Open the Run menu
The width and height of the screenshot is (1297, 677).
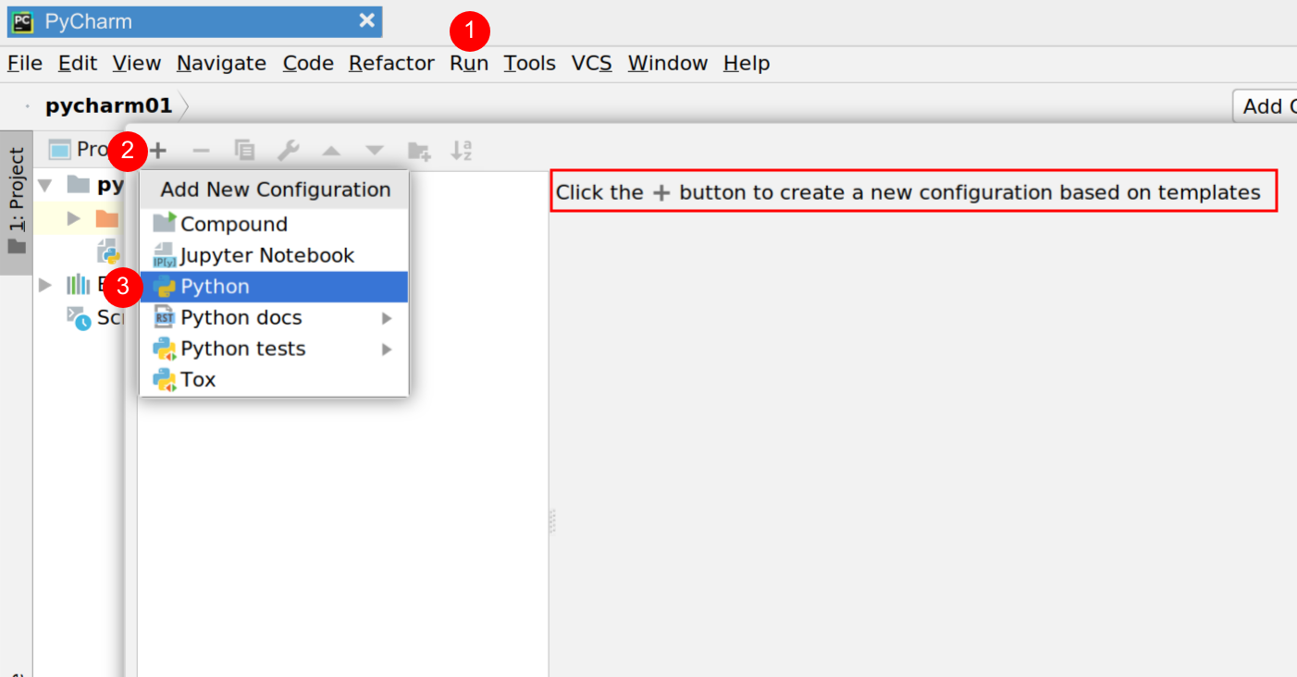469,63
